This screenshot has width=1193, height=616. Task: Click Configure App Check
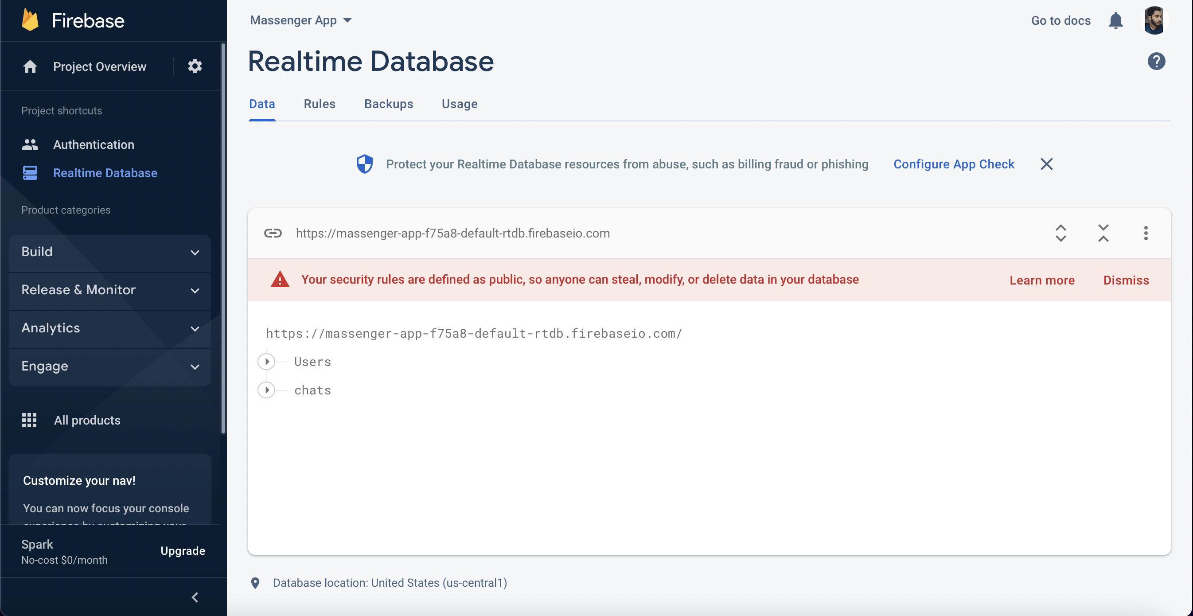pos(954,164)
